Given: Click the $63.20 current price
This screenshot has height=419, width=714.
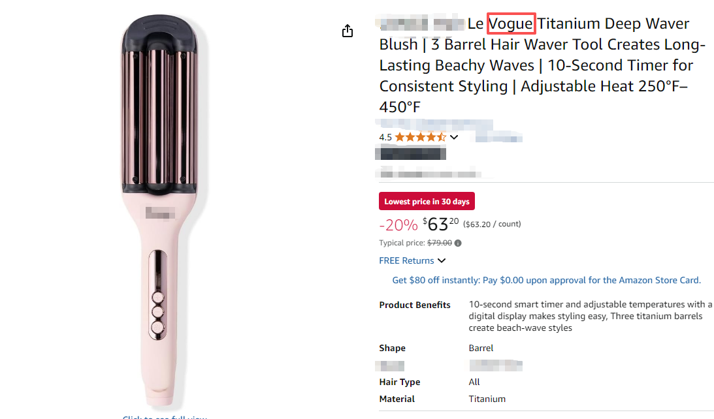Looking at the screenshot, I should click(440, 224).
